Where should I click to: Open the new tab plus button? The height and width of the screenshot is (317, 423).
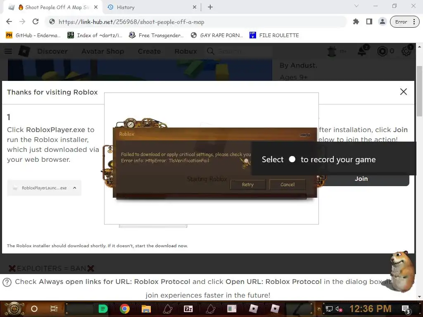coord(210,7)
